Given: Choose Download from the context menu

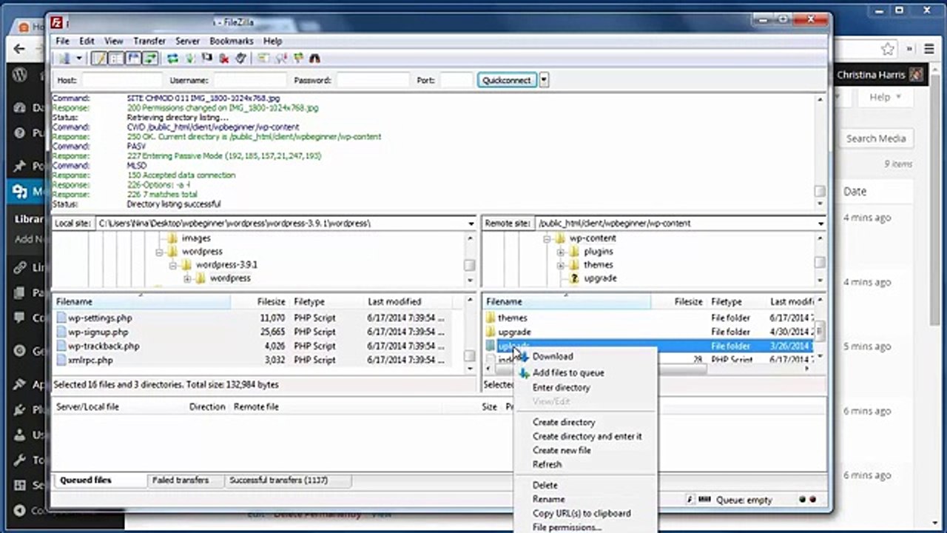Looking at the screenshot, I should [553, 357].
